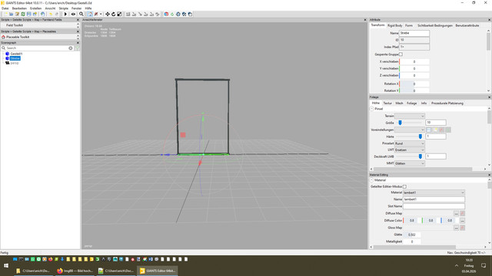Close the Scenegraph panel
Image resolution: width=492 pixels, height=276 pixels.
click(x=78, y=43)
